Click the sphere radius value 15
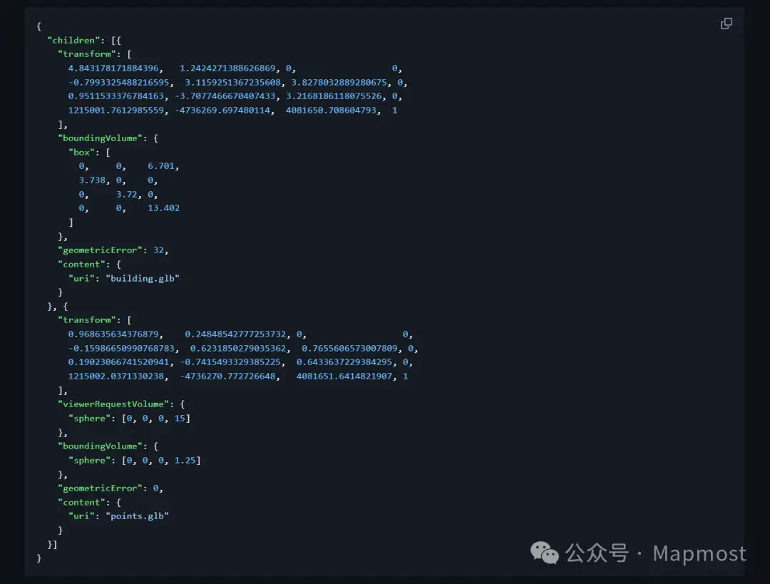This screenshot has height=584, width=770. tap(180, 419)
